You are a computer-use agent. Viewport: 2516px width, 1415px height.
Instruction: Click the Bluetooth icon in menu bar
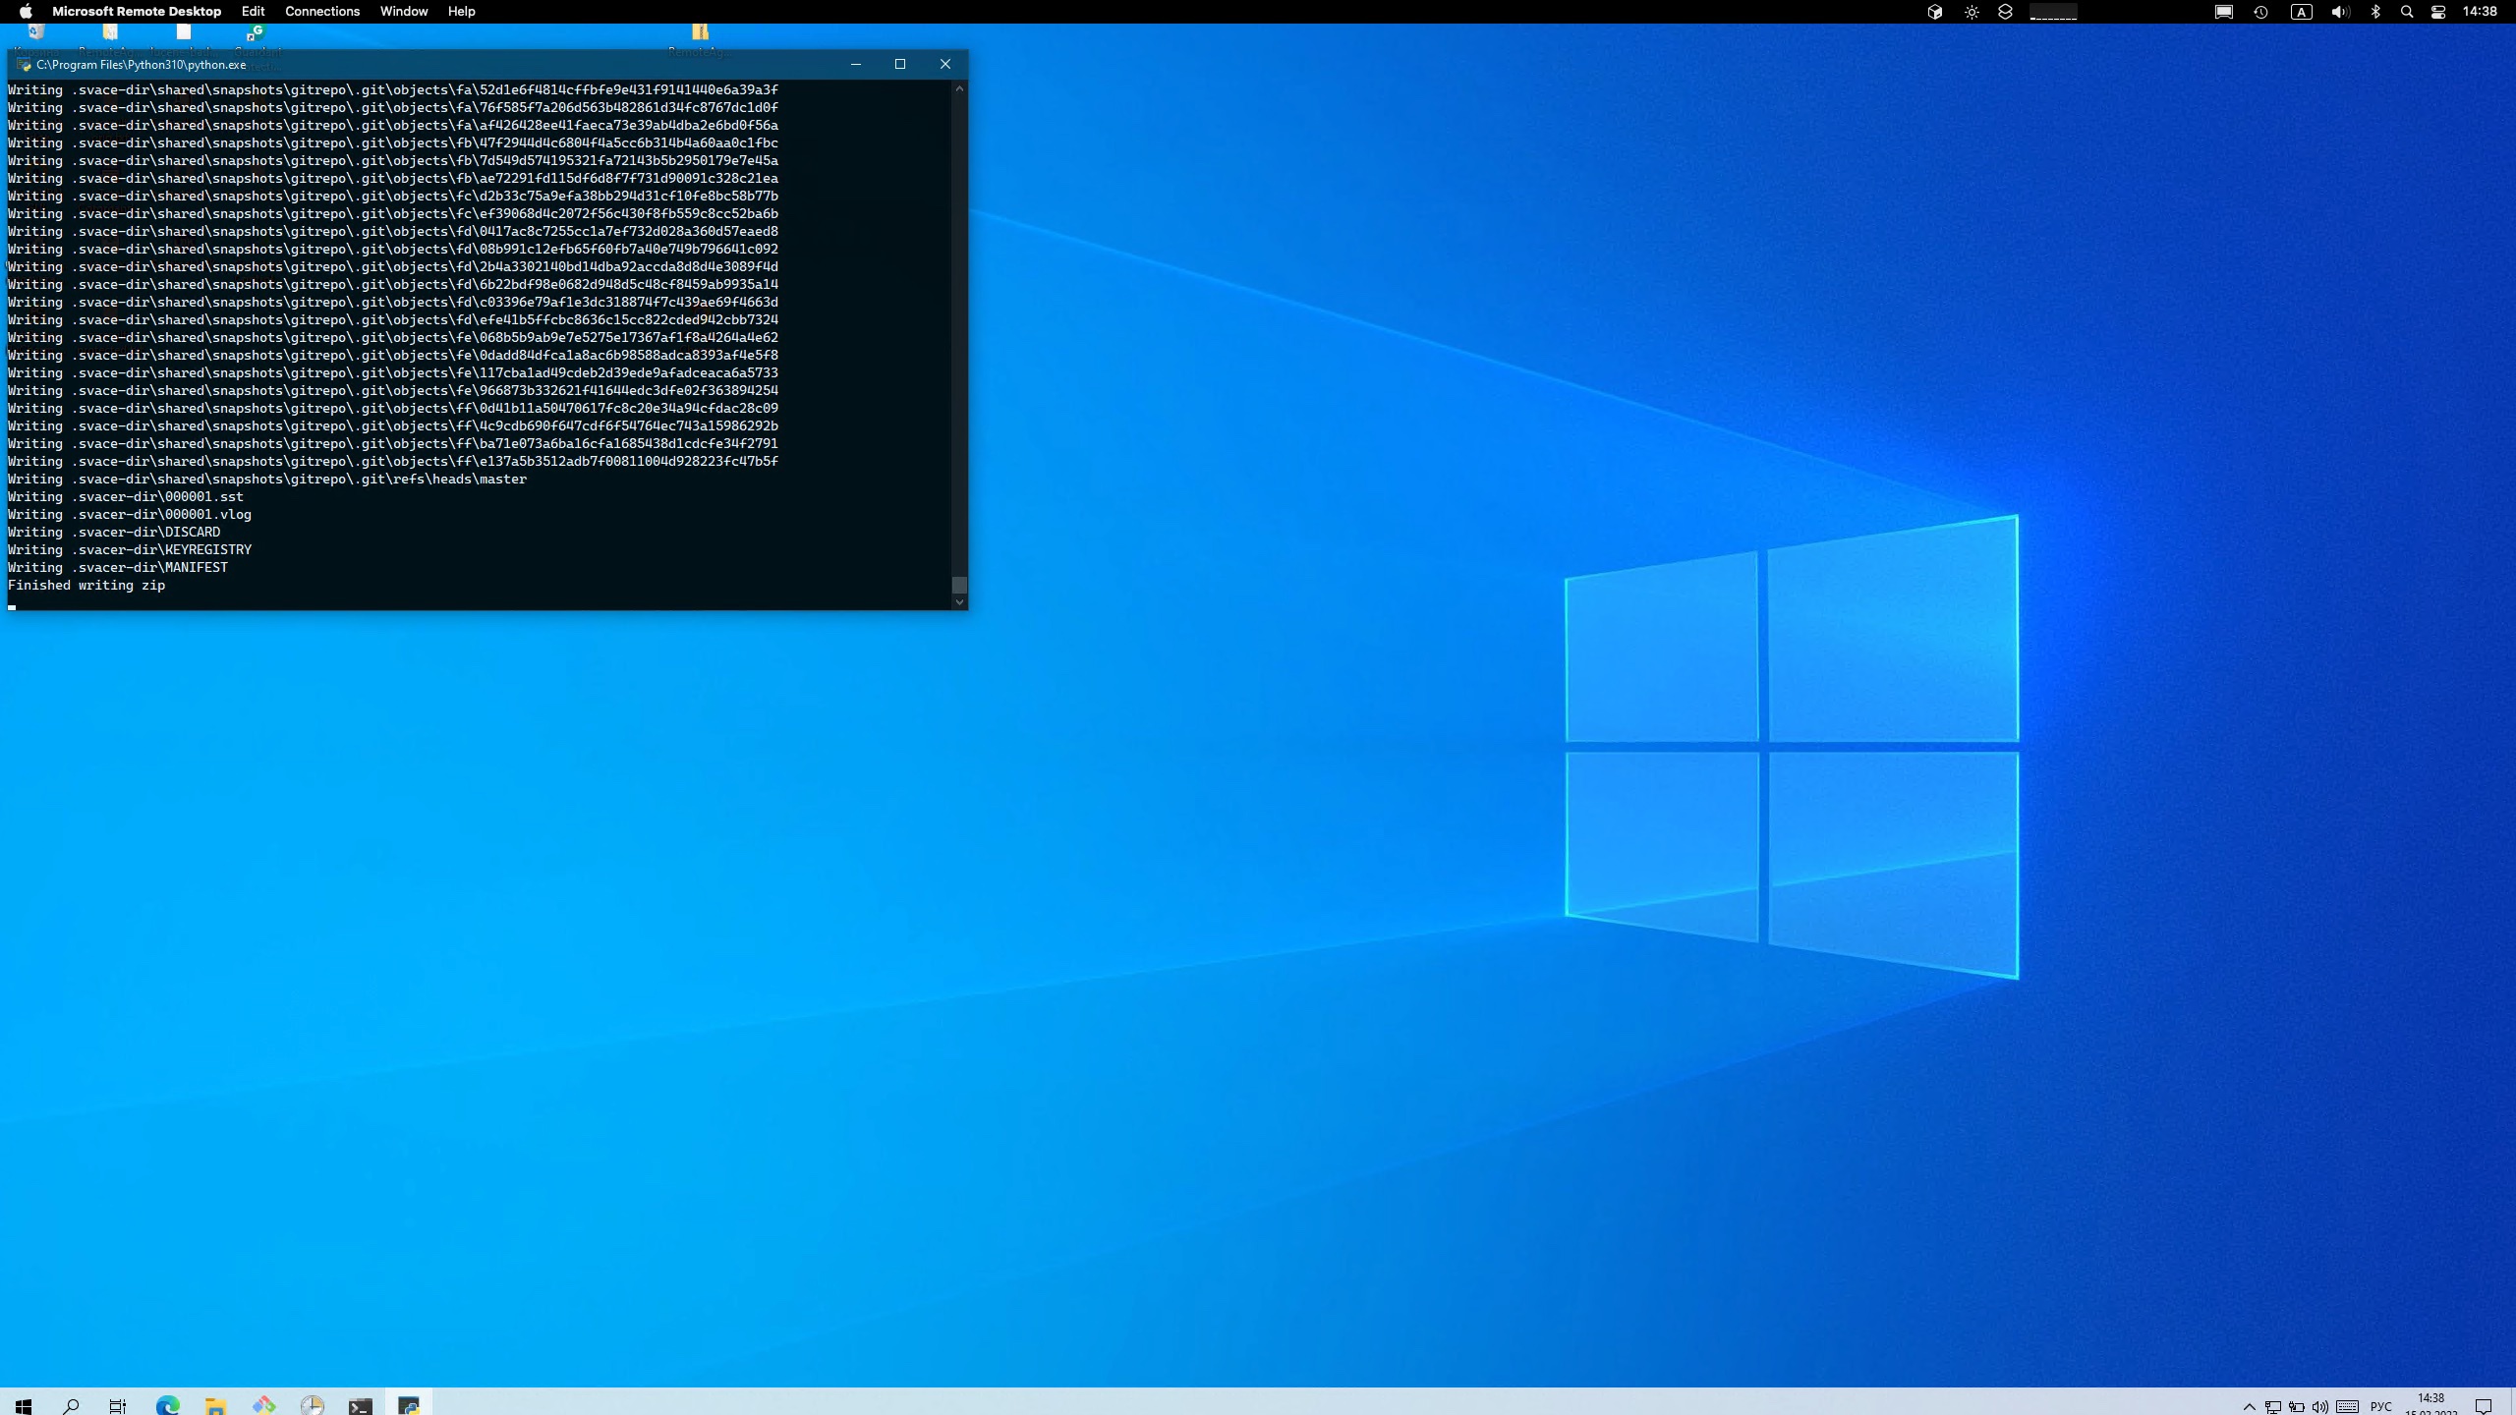[x=2375, y=12]
